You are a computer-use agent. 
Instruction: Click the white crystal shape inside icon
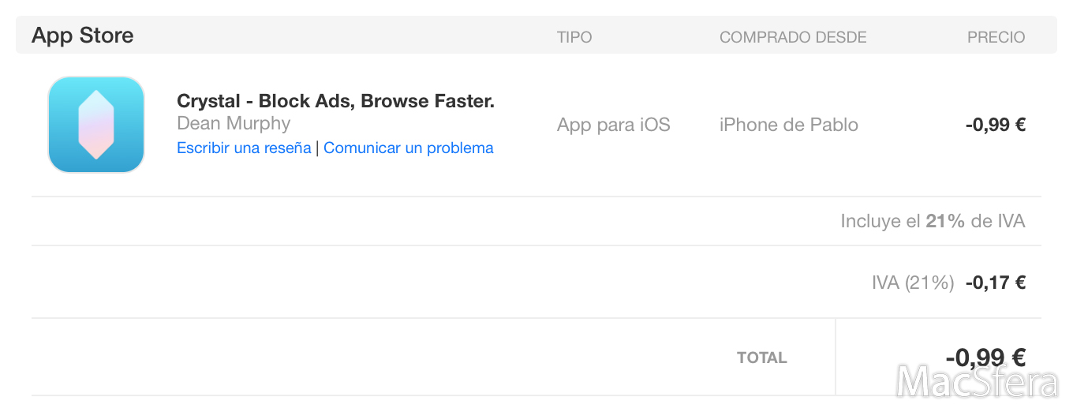coord(96,125)
